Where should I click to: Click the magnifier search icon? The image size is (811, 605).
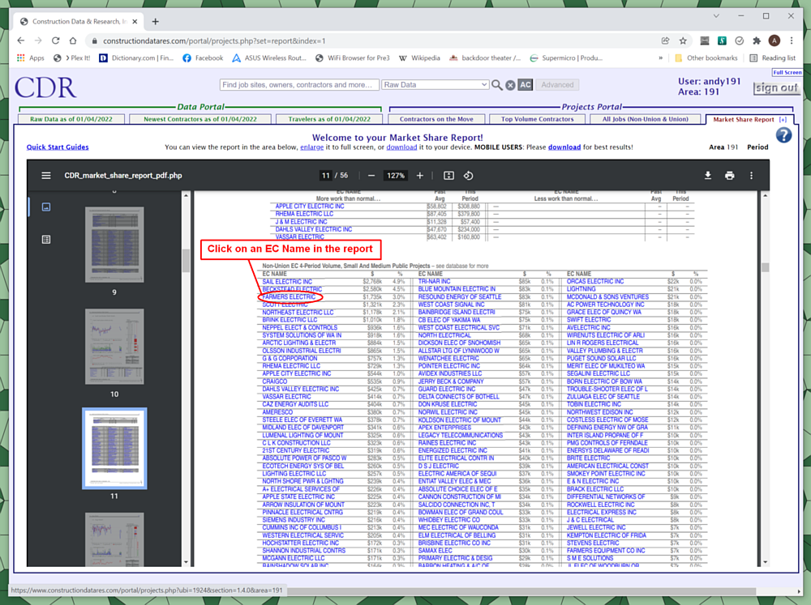(496, 85)
